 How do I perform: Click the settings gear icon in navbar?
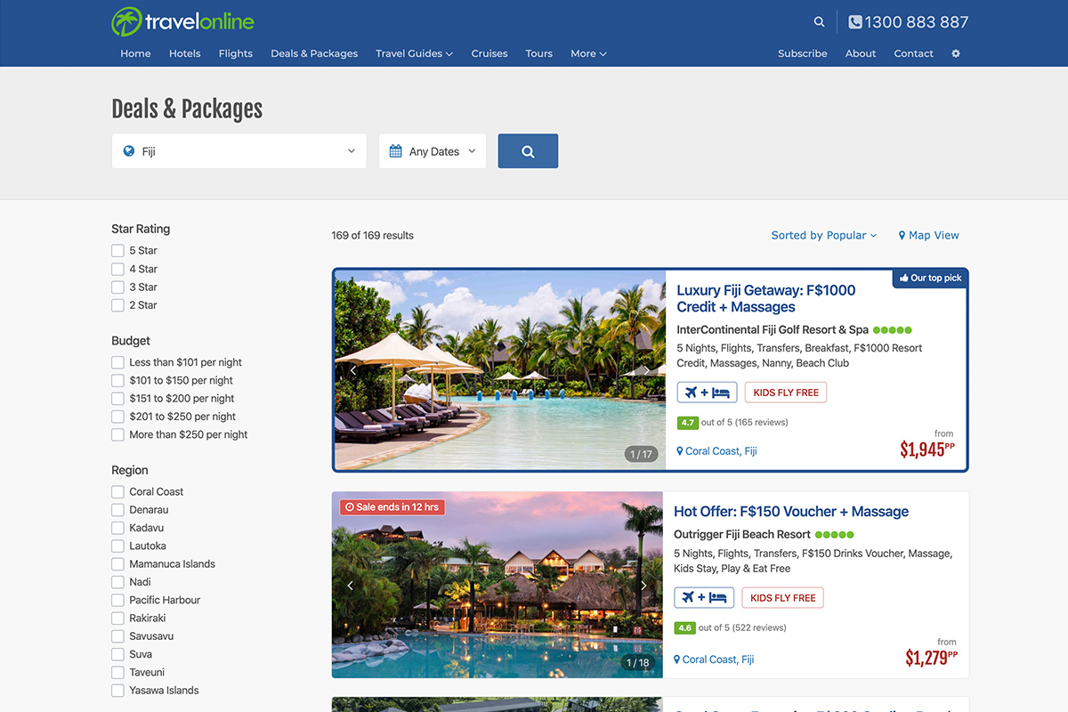click(956, 53)
